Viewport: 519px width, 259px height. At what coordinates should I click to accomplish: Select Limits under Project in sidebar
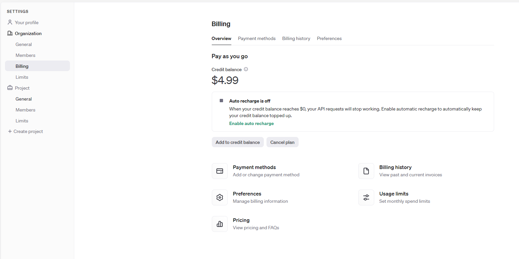tap(22, 121)
